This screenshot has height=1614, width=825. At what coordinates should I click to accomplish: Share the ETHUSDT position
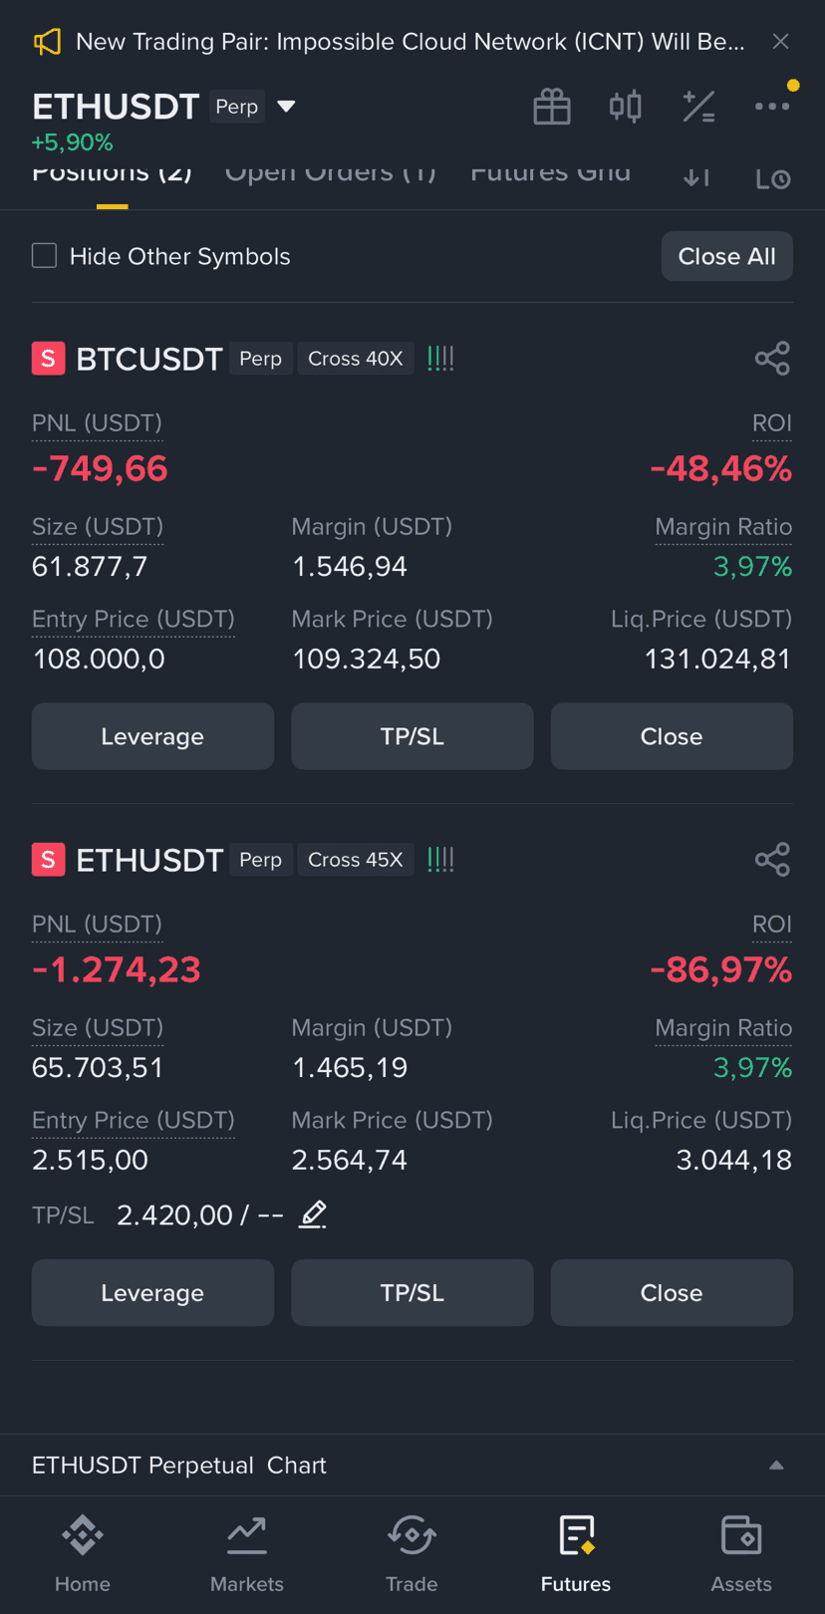pyautogui.click(x=772, y=860)
